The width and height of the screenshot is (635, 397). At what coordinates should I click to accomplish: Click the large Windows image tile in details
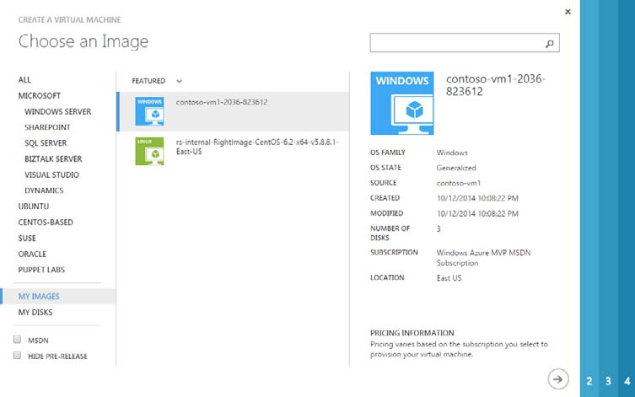[x=402, y=104]
